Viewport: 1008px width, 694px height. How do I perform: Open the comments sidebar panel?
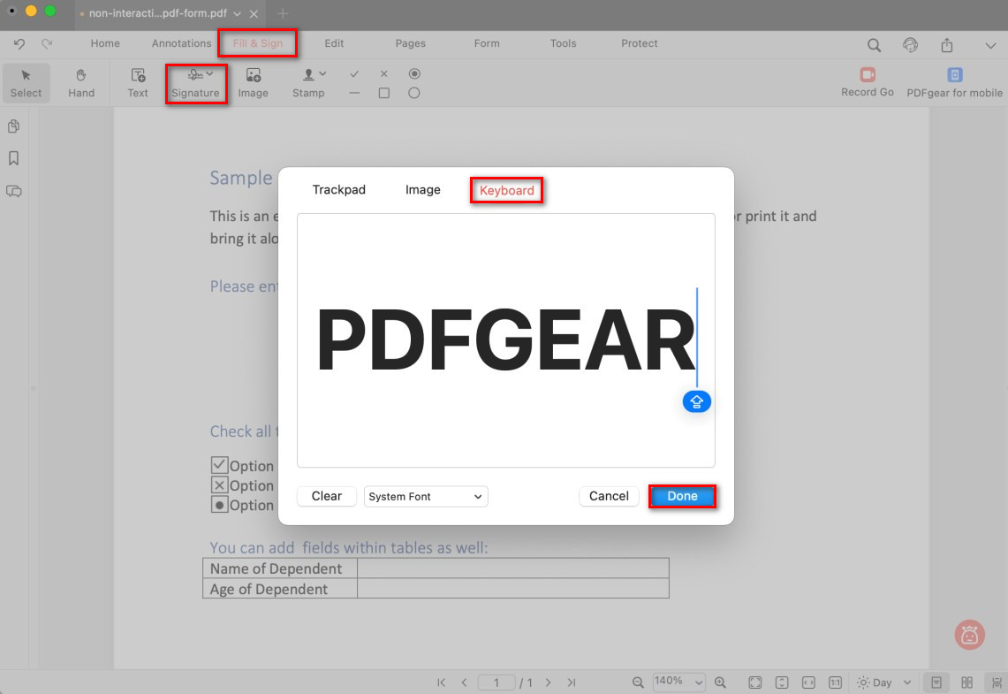[13, 191]
